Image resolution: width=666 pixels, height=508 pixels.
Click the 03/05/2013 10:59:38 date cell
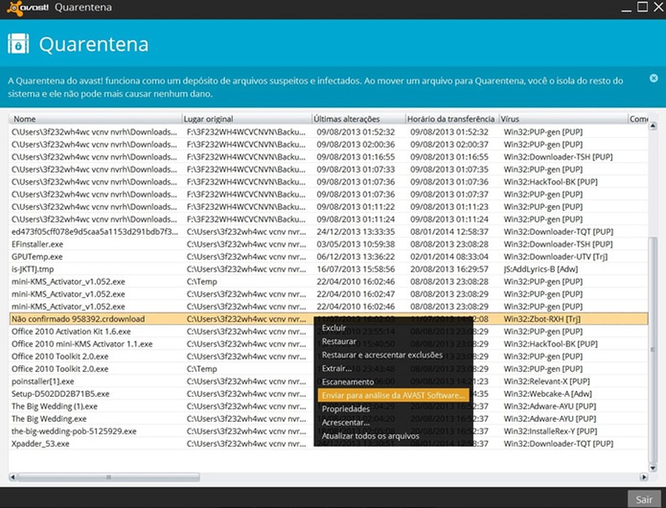(355, 245)
